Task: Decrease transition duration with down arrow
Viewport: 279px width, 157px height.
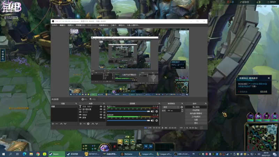Action: [182, 111]
